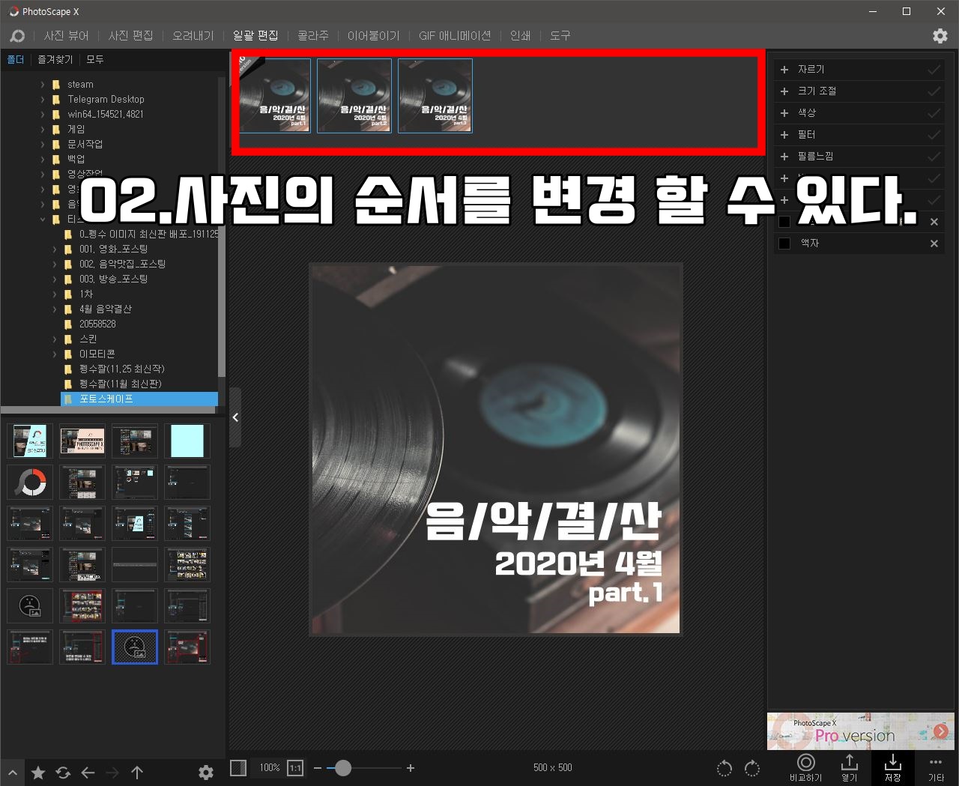Click the 100% zoom level button
The height and width of the screenshot is (786, 959).
(269, 768)
